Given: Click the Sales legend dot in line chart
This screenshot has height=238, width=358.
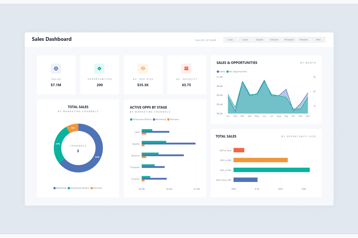Looking at the screenshot, I should tap(218, 72).
